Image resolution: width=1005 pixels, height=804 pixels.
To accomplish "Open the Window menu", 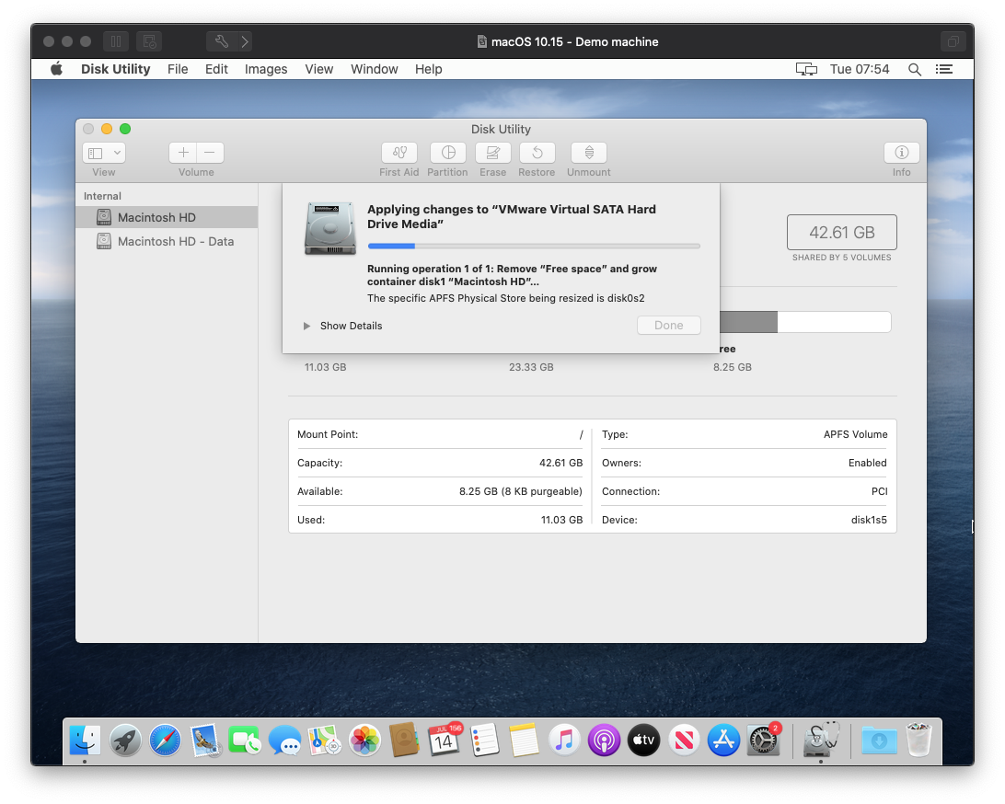I will click(375, 69).
